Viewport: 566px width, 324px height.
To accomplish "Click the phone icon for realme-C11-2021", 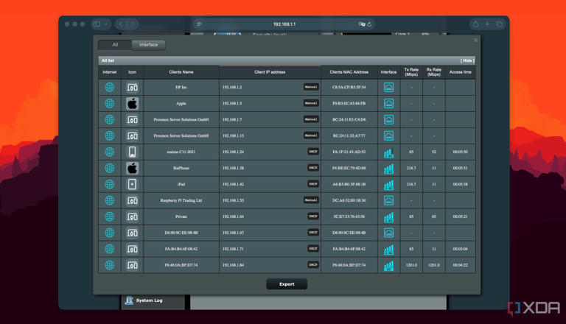I will tap(132, 152).
